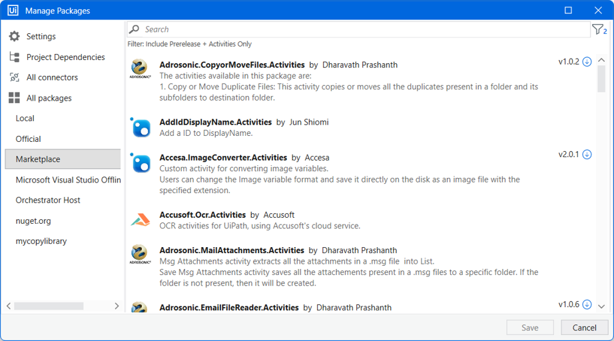The height and width of the screenshot is (341, 614).
Task: Click the Adrosonic.MailAttachments package logo
Action: (x=140, y=254)
